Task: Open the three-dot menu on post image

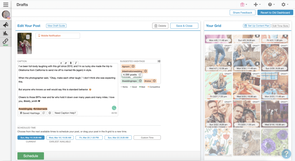Action: point(28,37)
